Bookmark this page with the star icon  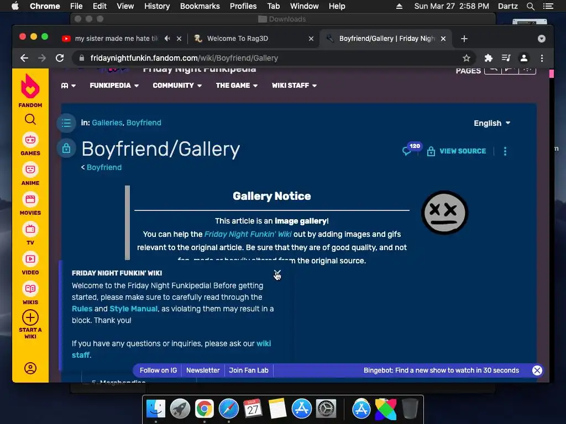pos(467,58)
